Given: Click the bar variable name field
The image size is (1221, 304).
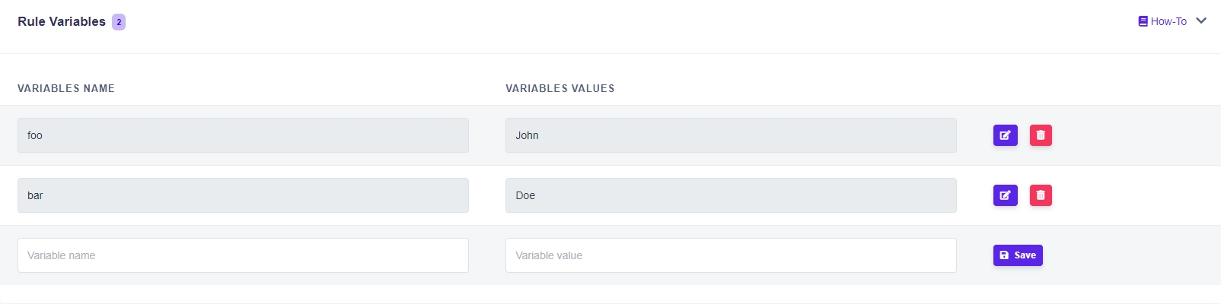Looking at the screenshot, I should (243, 195).
